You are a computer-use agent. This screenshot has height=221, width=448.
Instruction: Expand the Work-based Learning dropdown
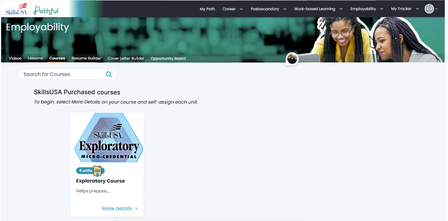pos(318,9)
